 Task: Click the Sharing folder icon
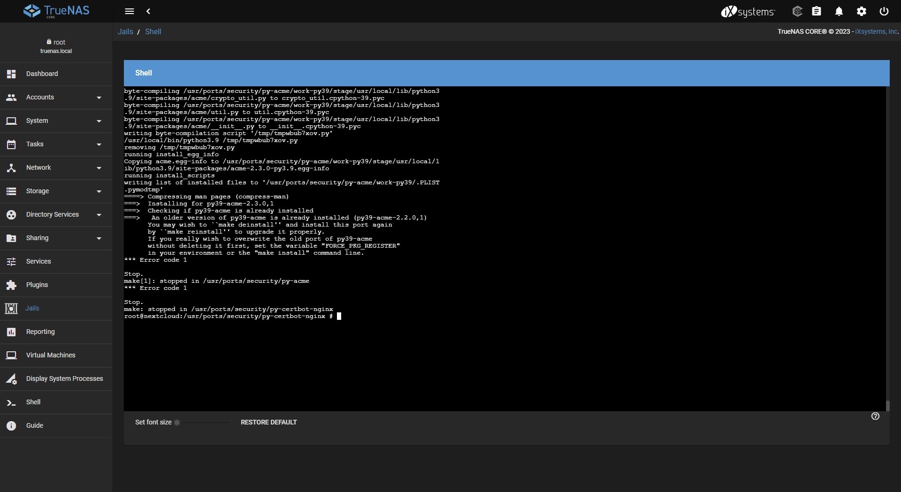(x=11, y=238)
